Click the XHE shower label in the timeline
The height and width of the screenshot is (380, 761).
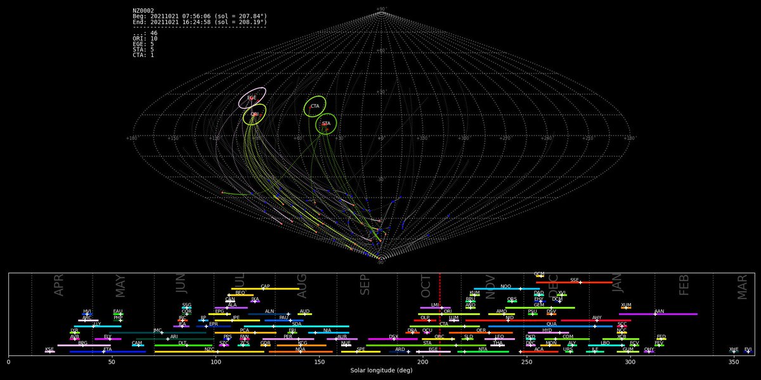pos(734,349)
